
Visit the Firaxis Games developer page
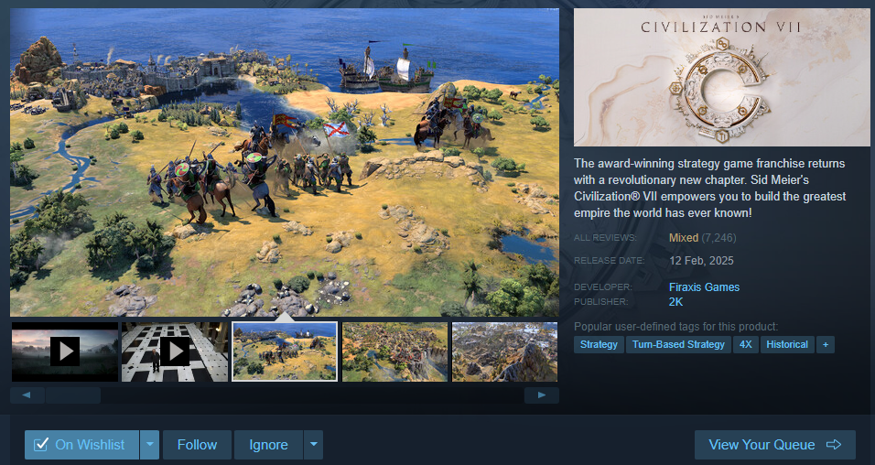tap(704, 287)
